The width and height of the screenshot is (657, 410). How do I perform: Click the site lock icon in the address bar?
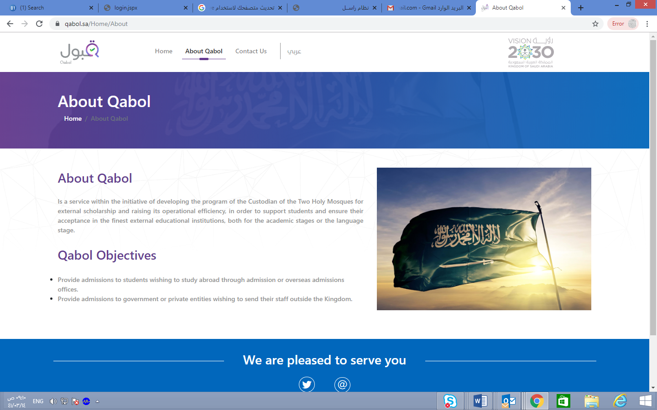point(57,24)
